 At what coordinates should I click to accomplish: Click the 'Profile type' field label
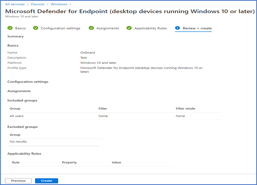click(17, 68)
